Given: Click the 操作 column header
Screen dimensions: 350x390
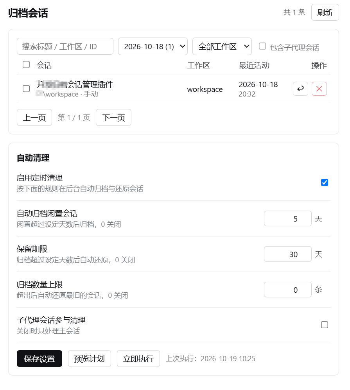Looking at the screenshot, I should (x=319, y=65).
